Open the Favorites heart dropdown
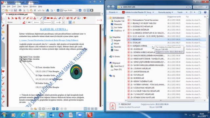210x118 pixels. 87,18
